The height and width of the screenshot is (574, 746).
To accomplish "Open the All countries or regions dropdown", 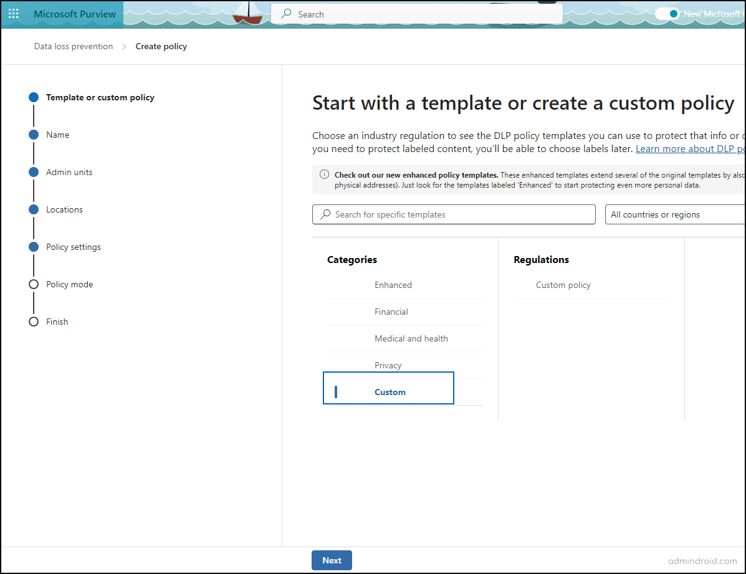I will [674, 214].
